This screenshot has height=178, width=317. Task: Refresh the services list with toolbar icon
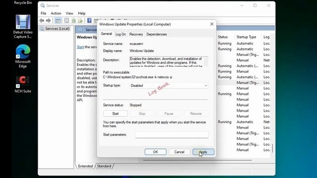(x=74, y=20)
